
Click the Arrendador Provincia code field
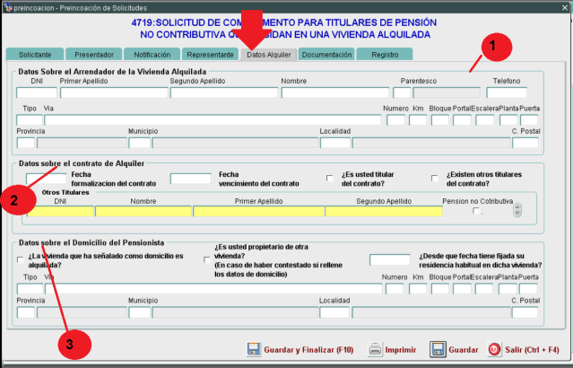(26, 143)
